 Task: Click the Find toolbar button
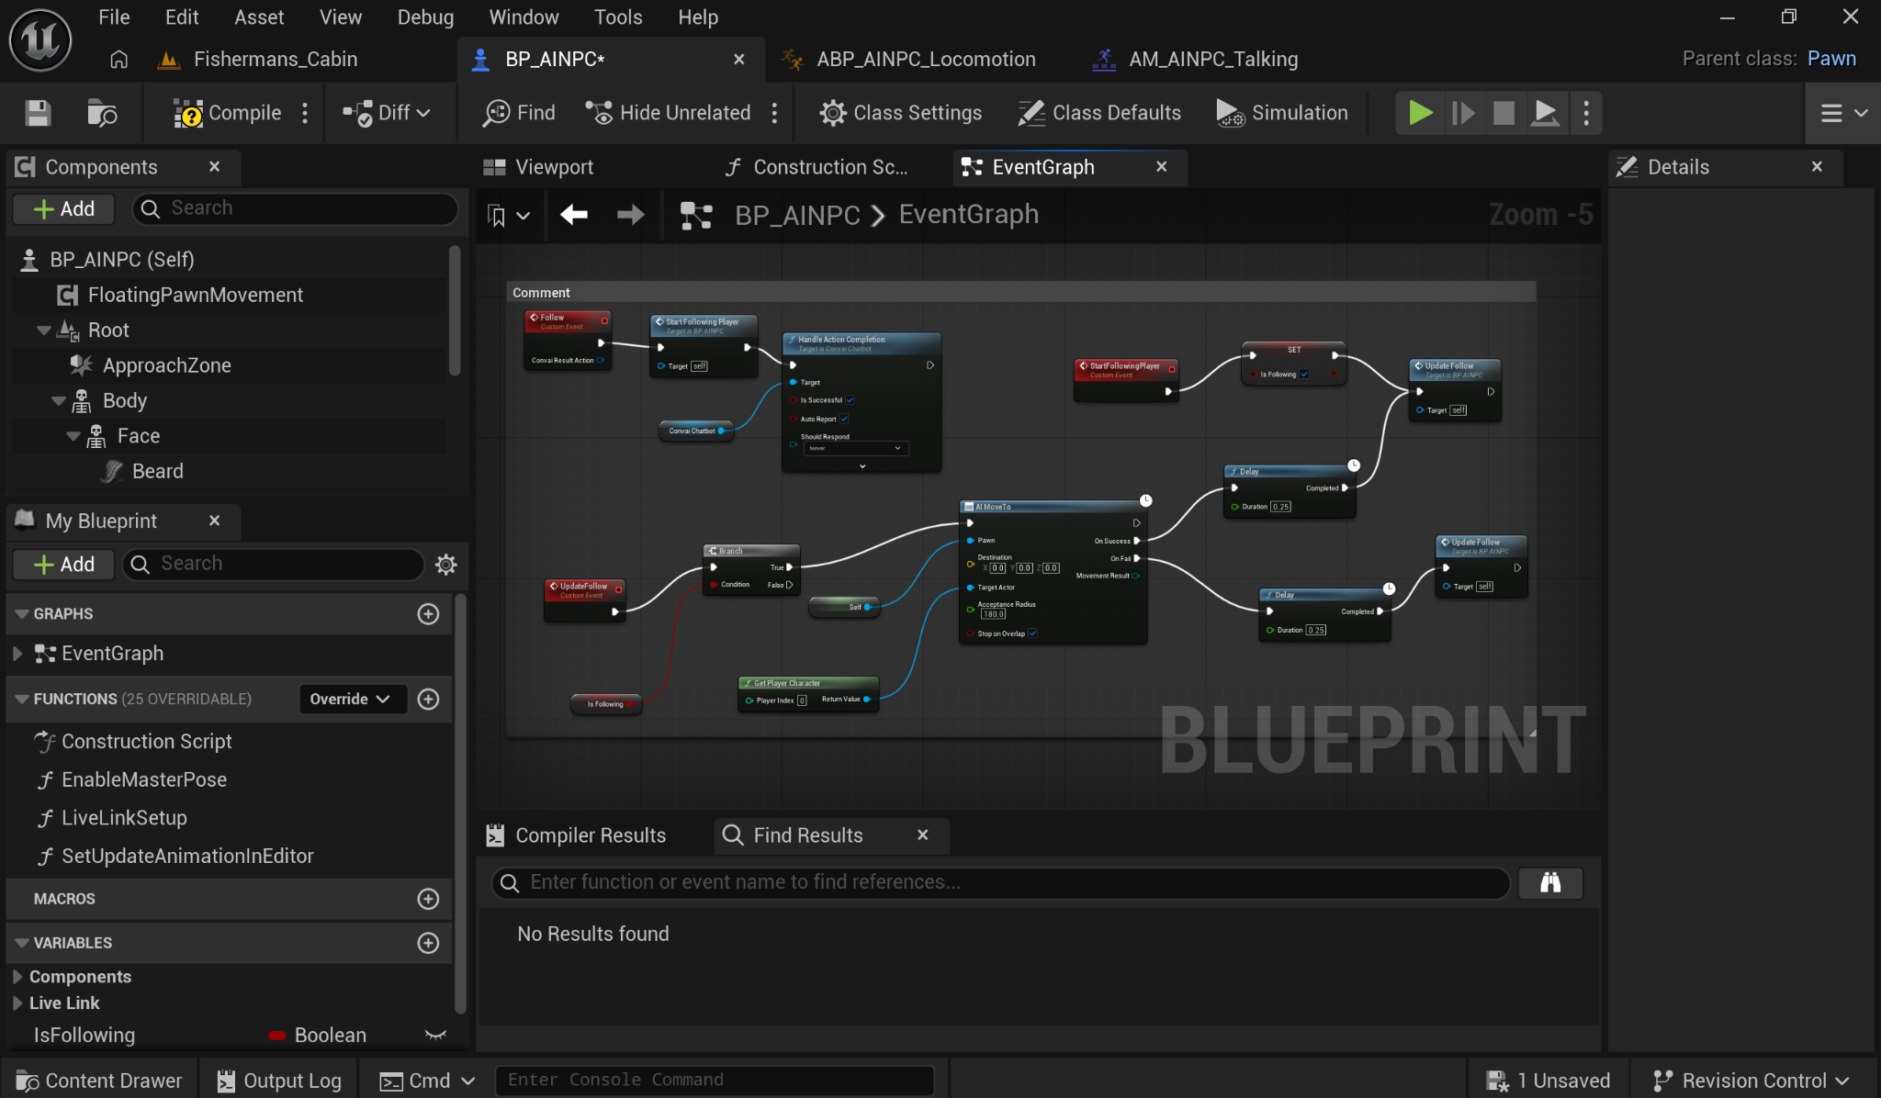tap(520, 113)
